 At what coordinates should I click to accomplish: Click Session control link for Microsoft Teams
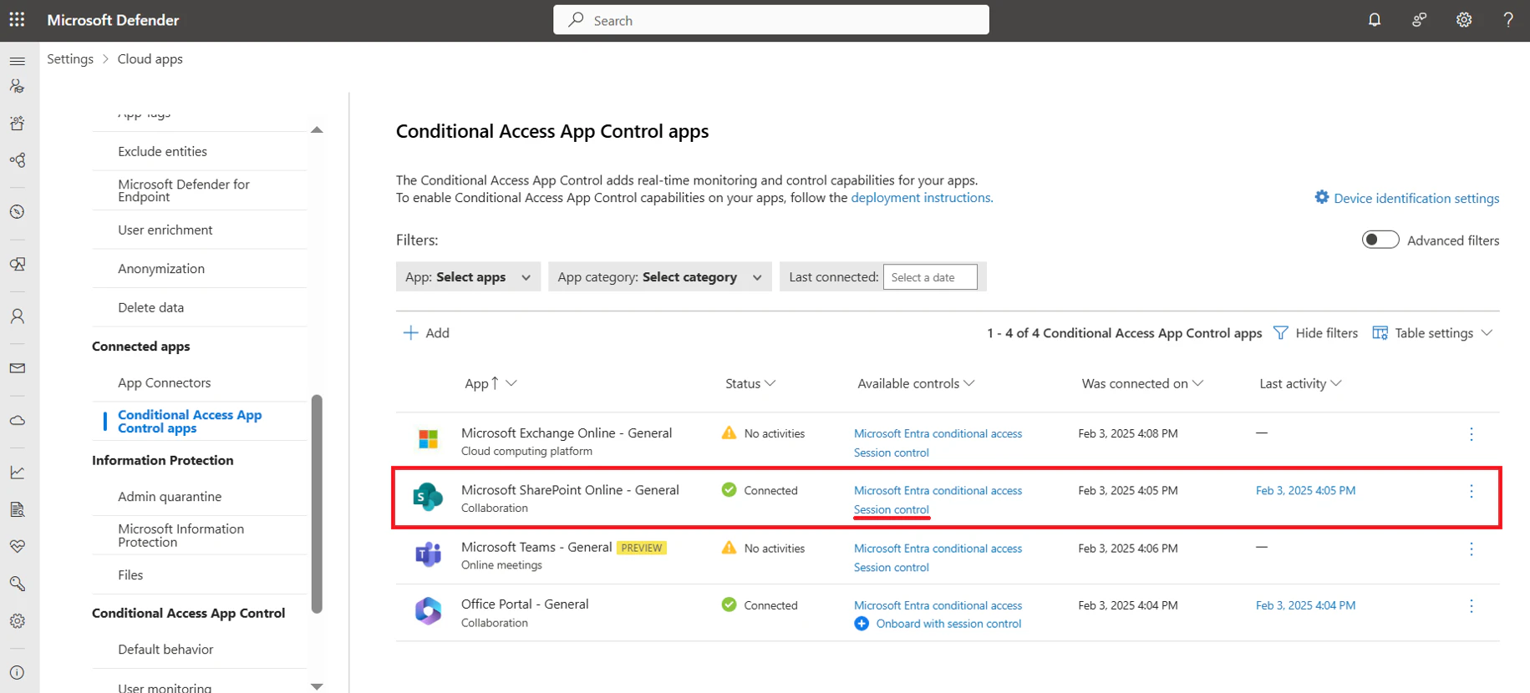pyautogui.click(x=892, y=567)
